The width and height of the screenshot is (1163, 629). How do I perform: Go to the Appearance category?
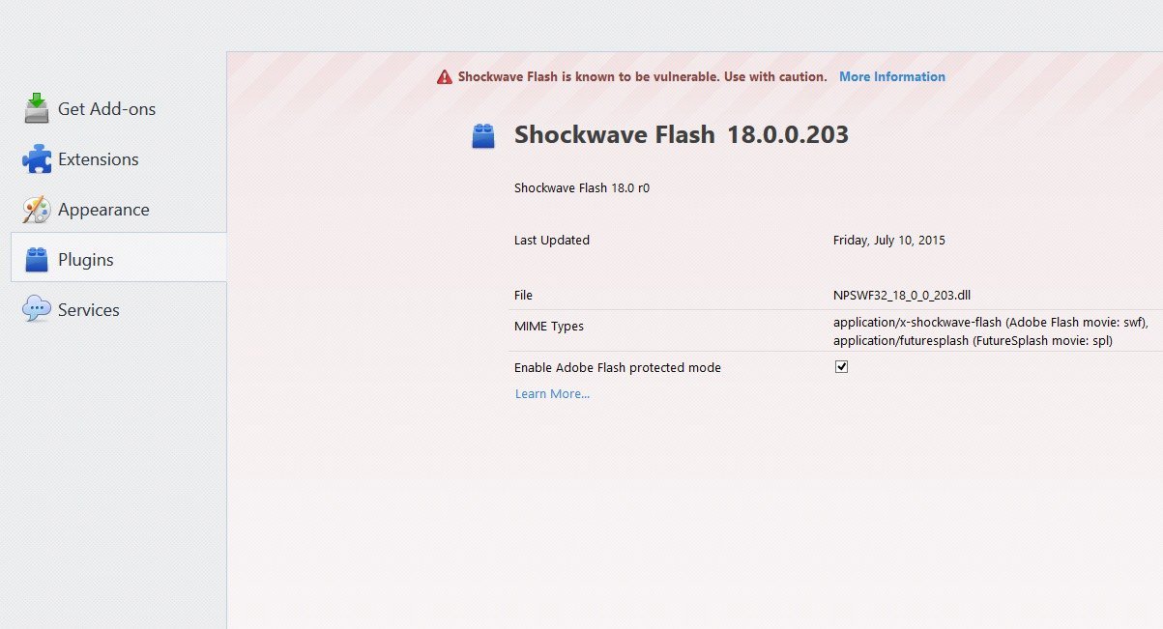(103, 210)
